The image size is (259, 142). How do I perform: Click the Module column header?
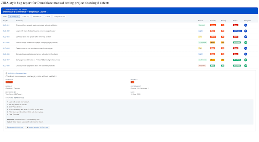(x=200, y=21)
